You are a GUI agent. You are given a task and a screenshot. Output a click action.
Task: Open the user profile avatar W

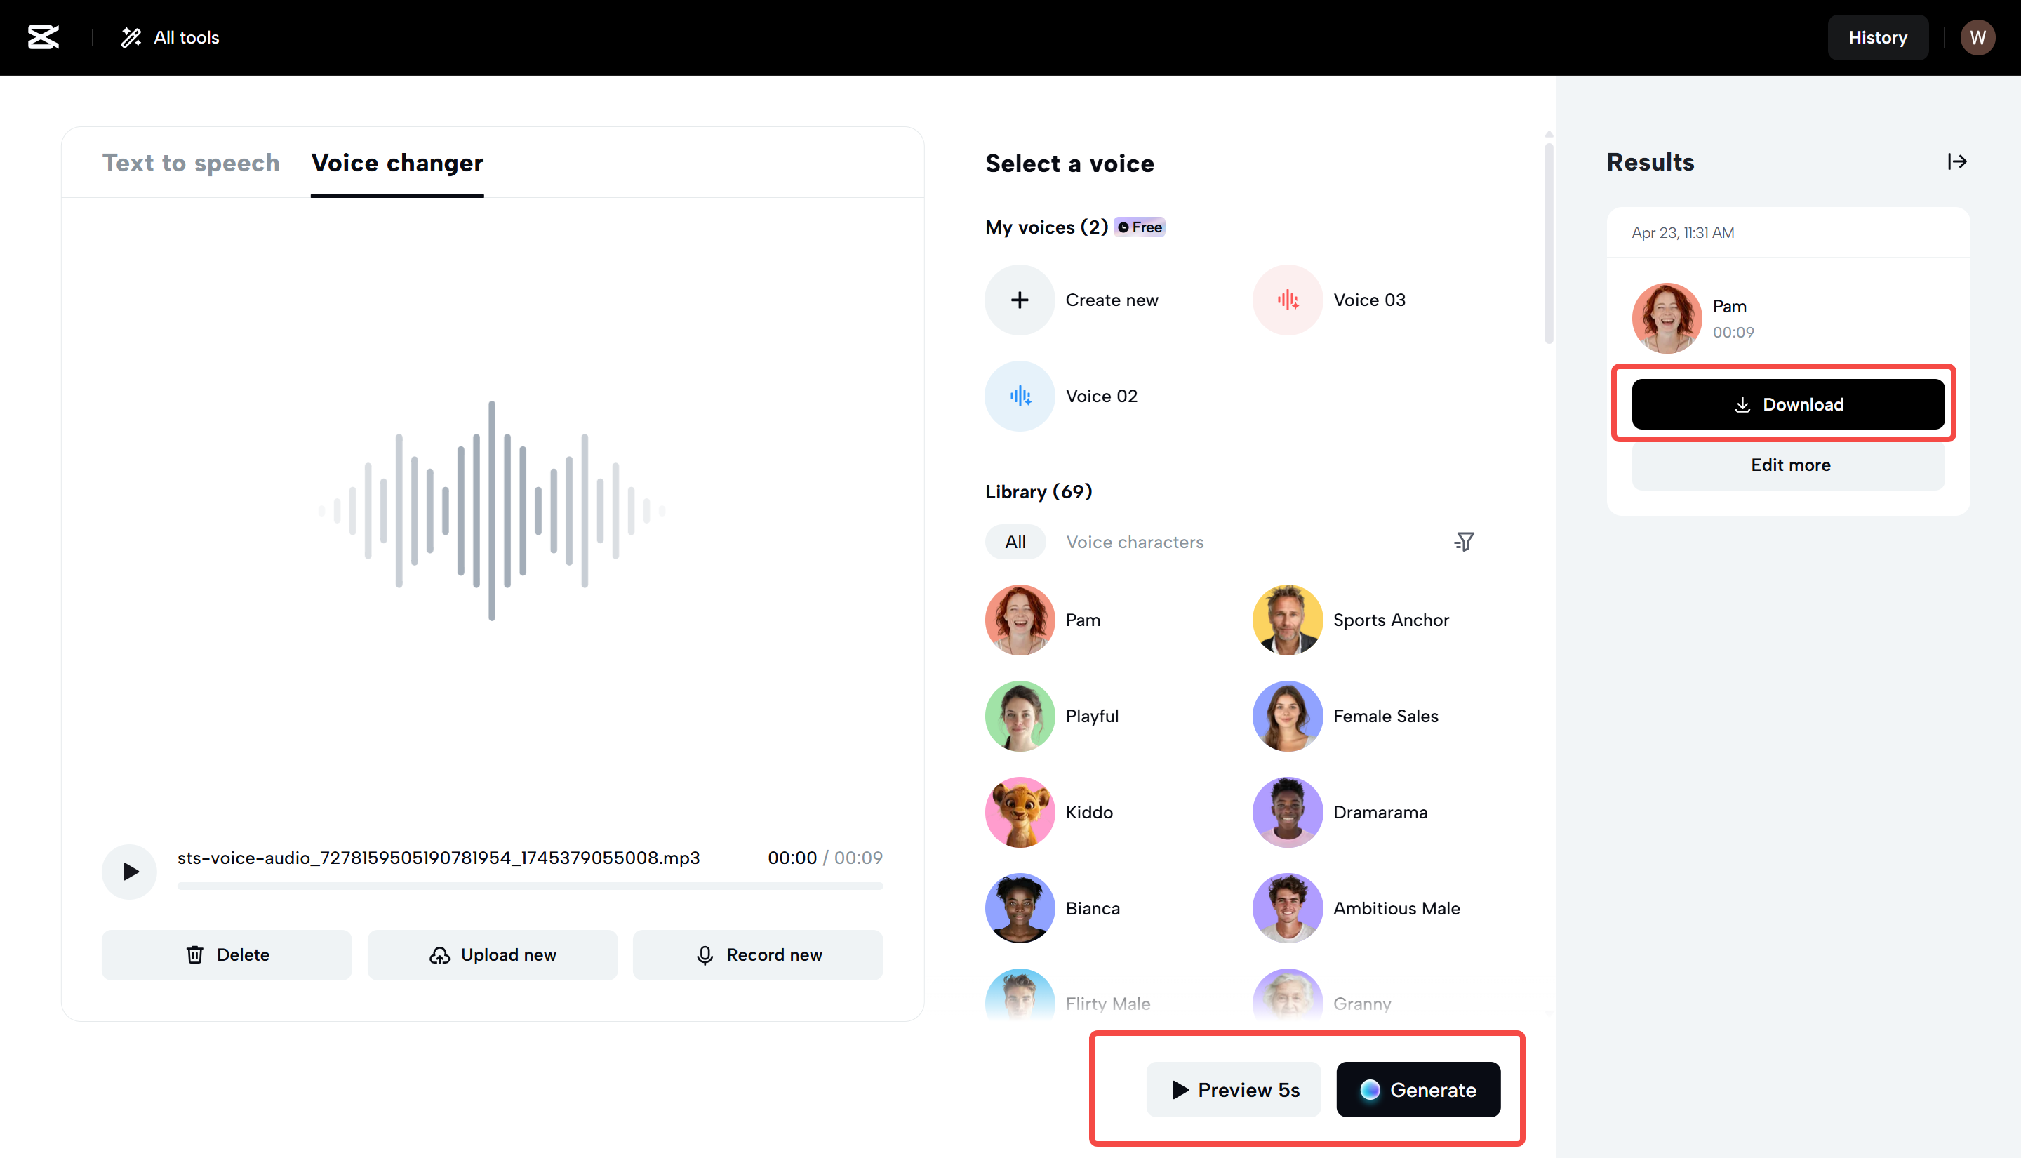pos(1977,37)
